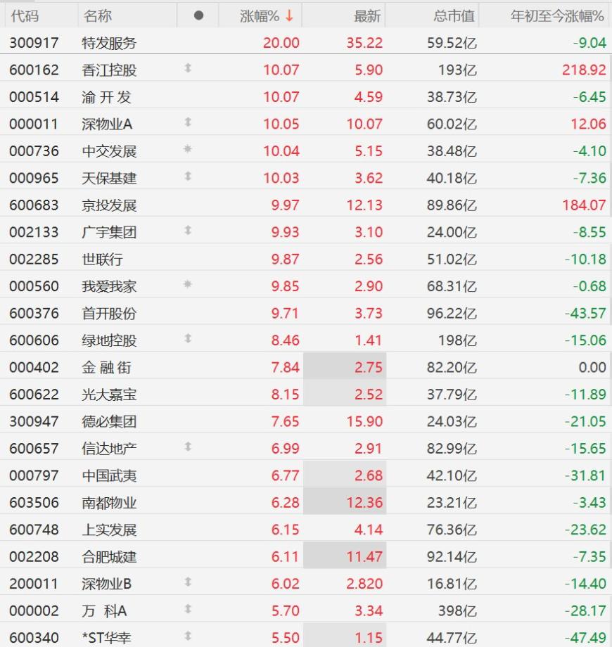Image resolution: width=612 pixels, height=647 pixels.
Task: Sort by the 总市值 column header
Action: (x=454, y=16)
